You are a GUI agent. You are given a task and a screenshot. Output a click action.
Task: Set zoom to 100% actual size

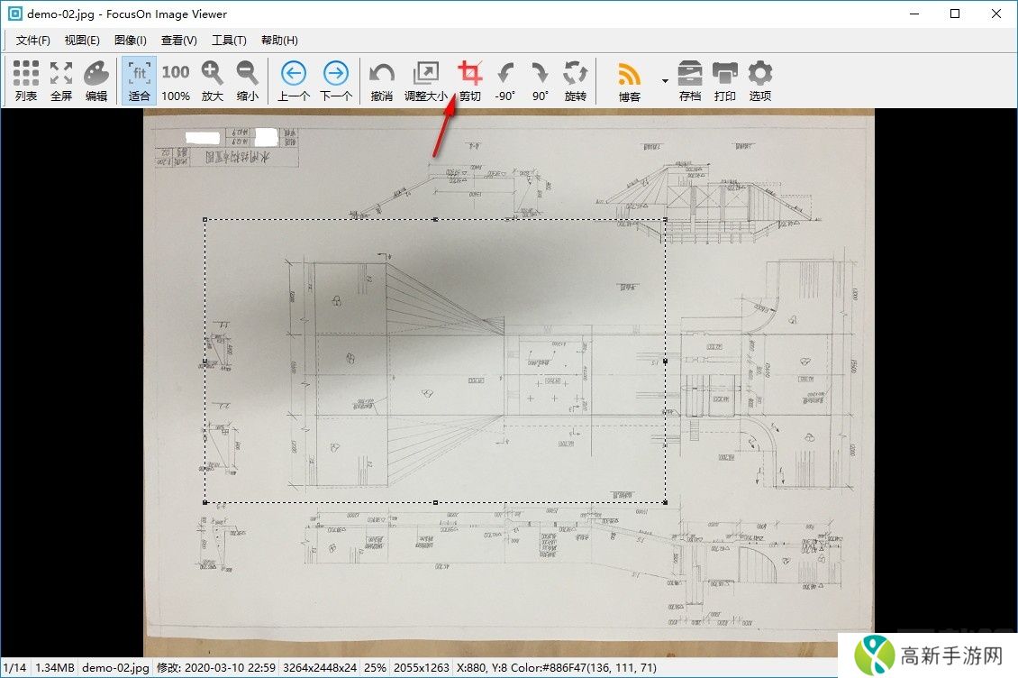[x=176, y=80]
